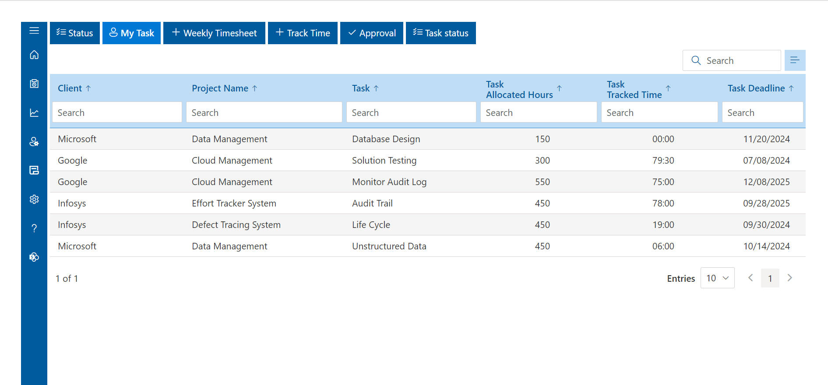Click the settings gear icon in the sidebar
The width and height of the screenshot is (828, 385).
tap(34, 199)
